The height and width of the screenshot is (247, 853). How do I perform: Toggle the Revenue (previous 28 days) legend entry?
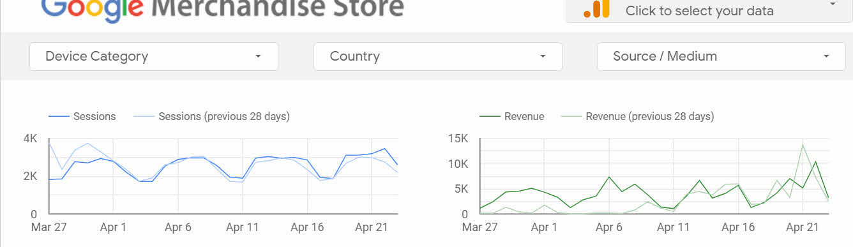click(x=637, y=116)
